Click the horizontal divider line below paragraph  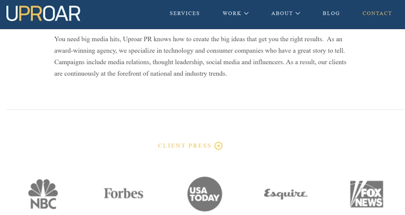[x=205, y=109]
